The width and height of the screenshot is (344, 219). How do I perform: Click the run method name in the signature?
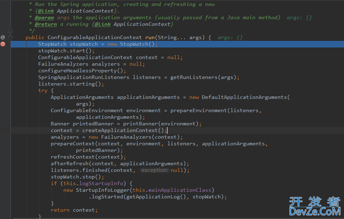tap(150, 37)
